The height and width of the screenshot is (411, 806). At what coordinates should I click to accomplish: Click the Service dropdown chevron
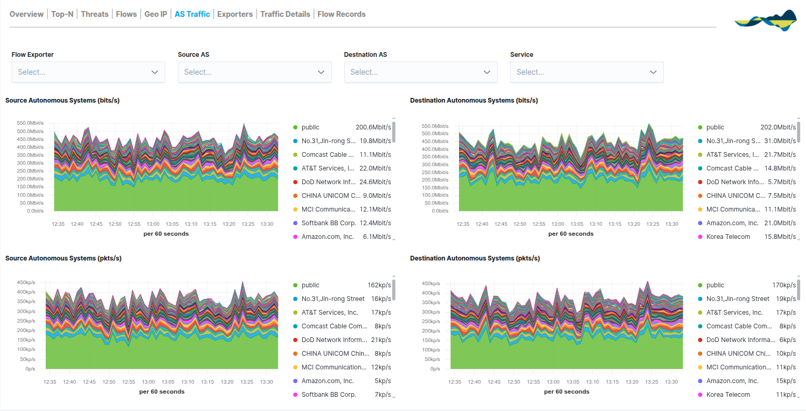click(x=653, y=72)
